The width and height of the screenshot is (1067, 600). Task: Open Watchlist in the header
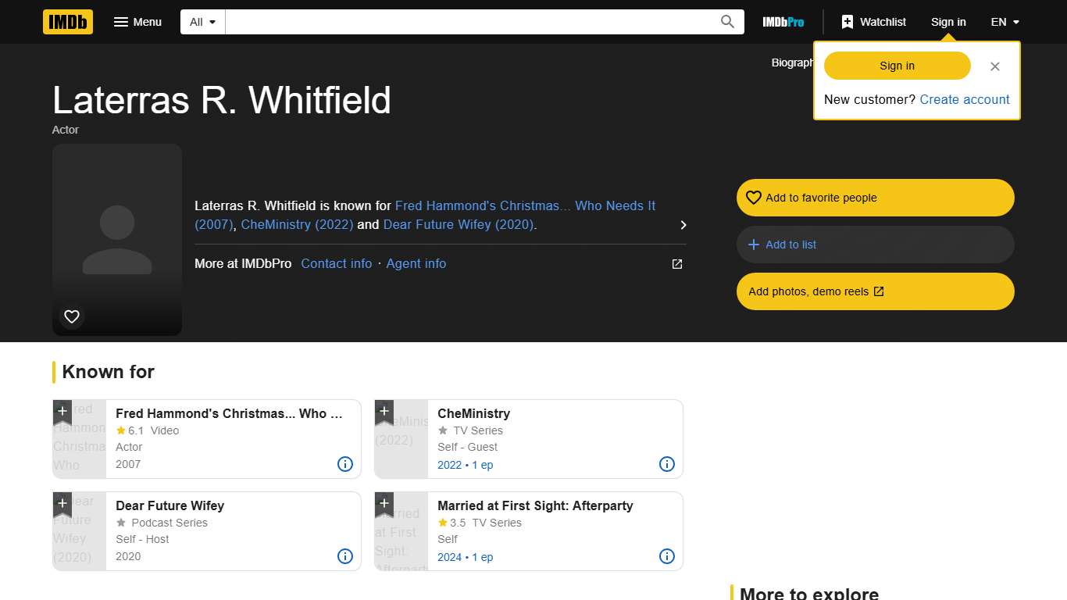(873, 22)
